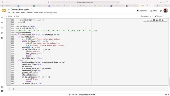Add a new Code cell
This screenshot has width=170, height=96.
point(9,16)
